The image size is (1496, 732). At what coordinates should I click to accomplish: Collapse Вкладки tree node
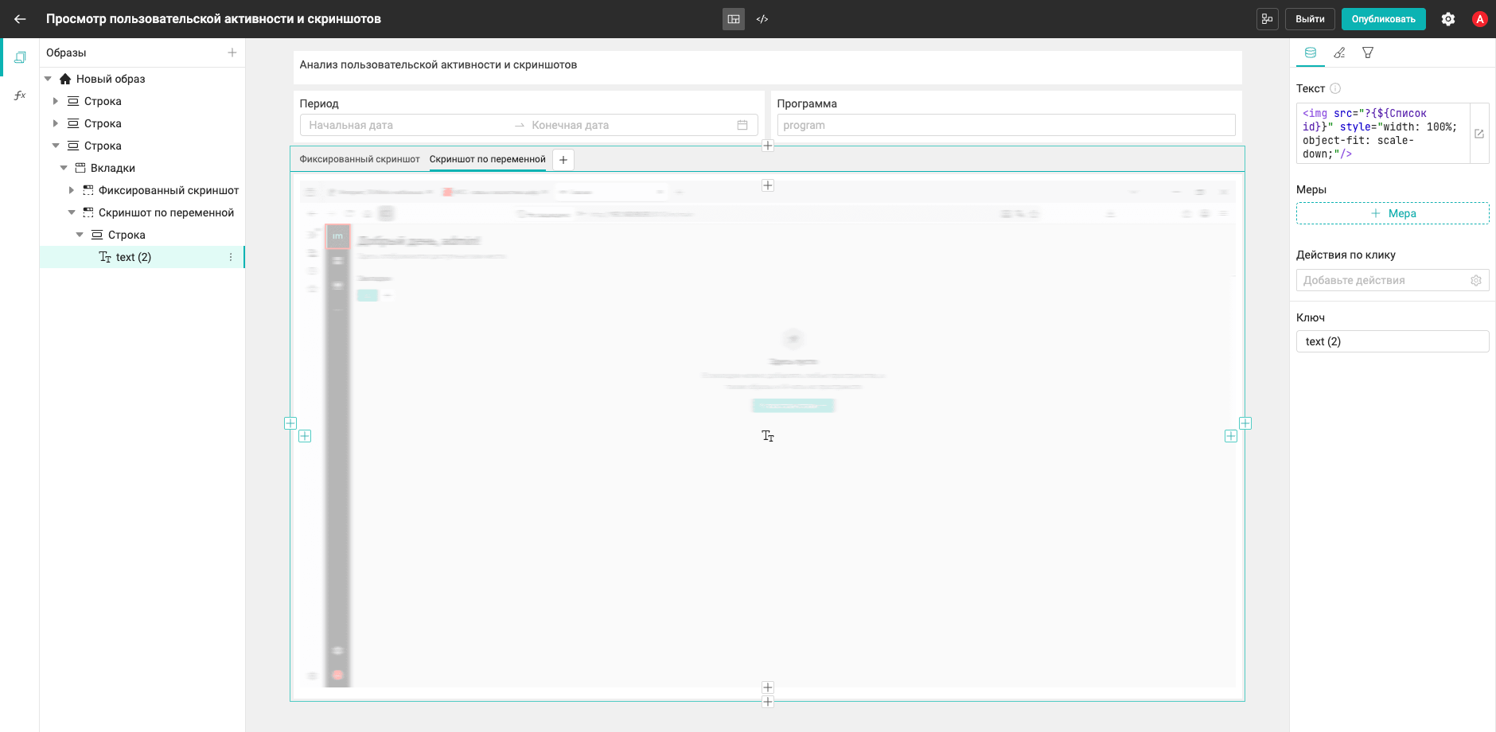[64, 168]
